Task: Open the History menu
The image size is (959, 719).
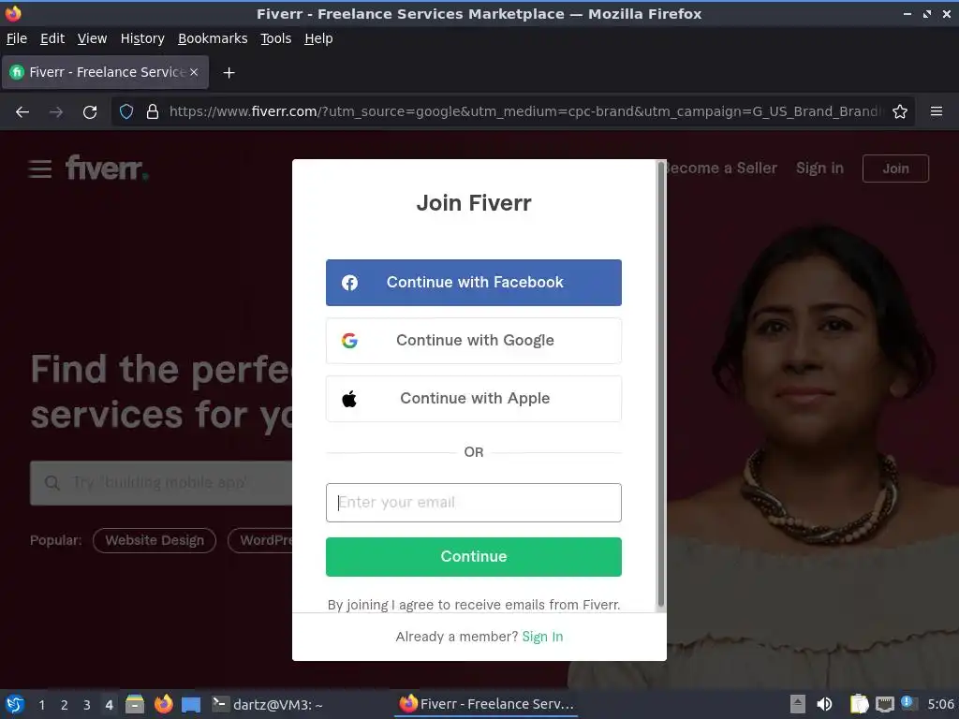Action: (142, 38)
